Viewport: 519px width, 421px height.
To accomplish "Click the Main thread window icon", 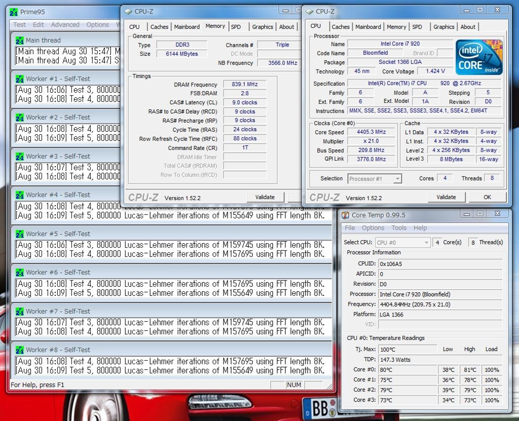I will pos(20,41).
